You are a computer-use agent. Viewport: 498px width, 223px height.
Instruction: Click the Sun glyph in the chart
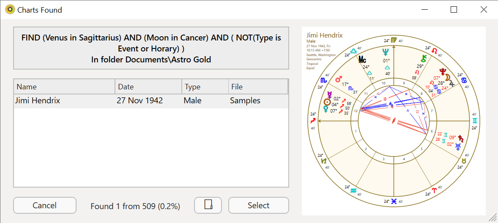tap(326, 102)
